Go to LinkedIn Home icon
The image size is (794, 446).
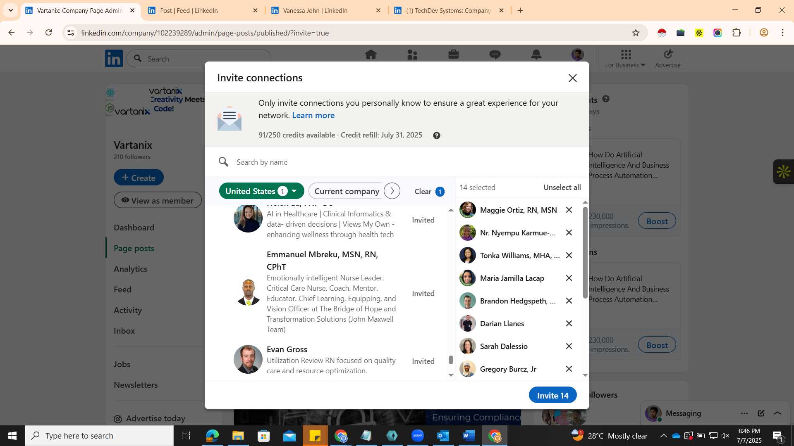coord(371,55)
